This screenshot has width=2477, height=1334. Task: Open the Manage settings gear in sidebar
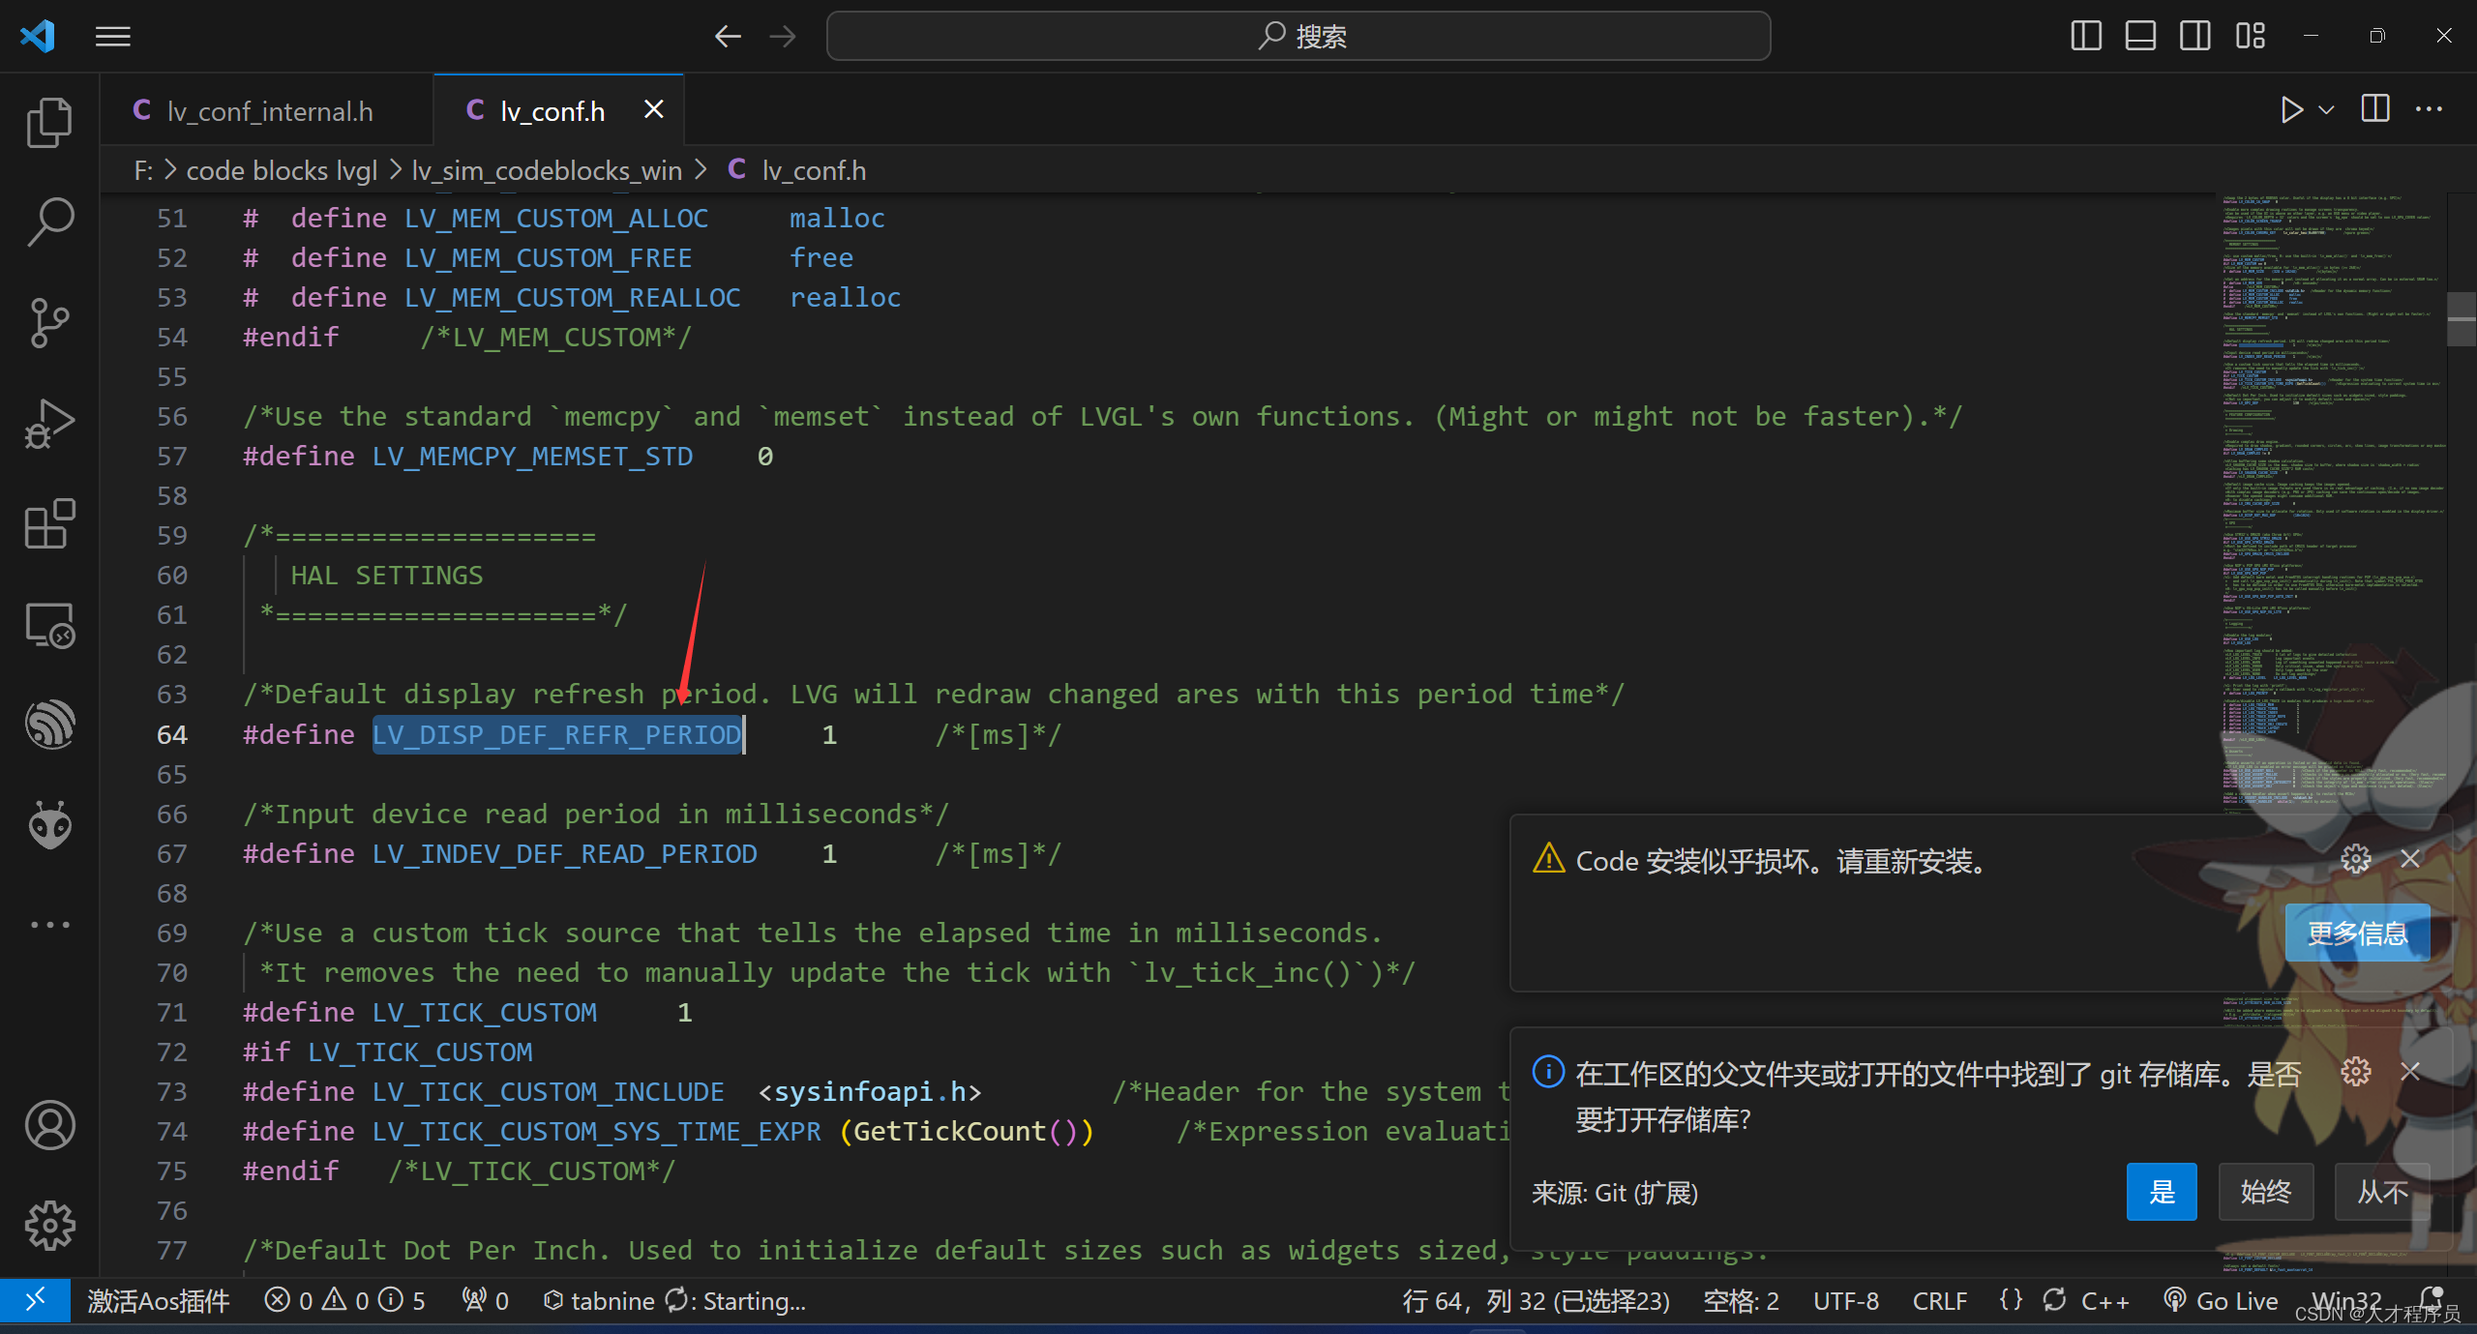pyautogui.click(x=49, y=1226)
